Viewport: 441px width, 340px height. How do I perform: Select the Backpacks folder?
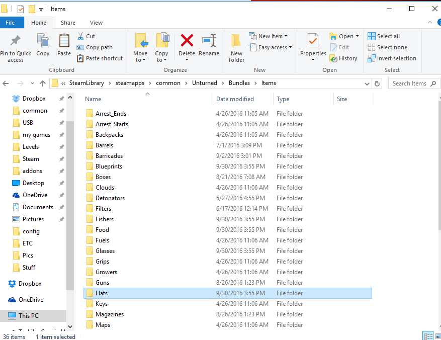tap(228, 135)
